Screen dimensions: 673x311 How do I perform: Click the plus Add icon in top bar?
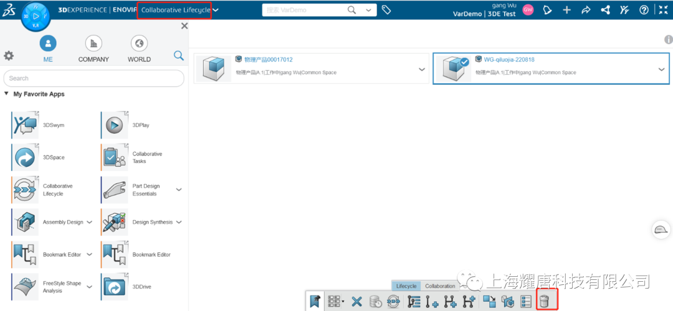[x=566, y=10]
